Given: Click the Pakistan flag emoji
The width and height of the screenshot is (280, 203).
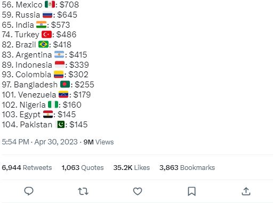Looking at the screenshot, I should pos(60,124).
